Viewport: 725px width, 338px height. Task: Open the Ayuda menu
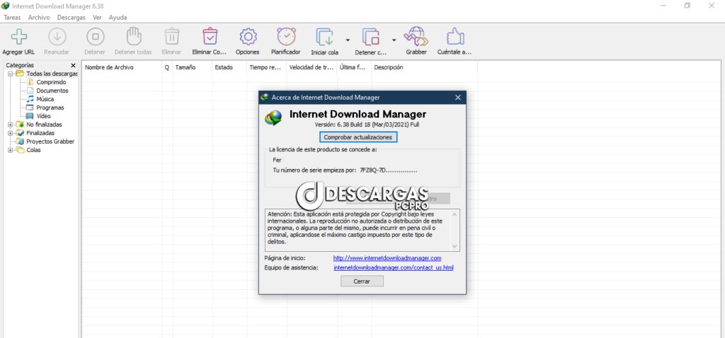118,16
